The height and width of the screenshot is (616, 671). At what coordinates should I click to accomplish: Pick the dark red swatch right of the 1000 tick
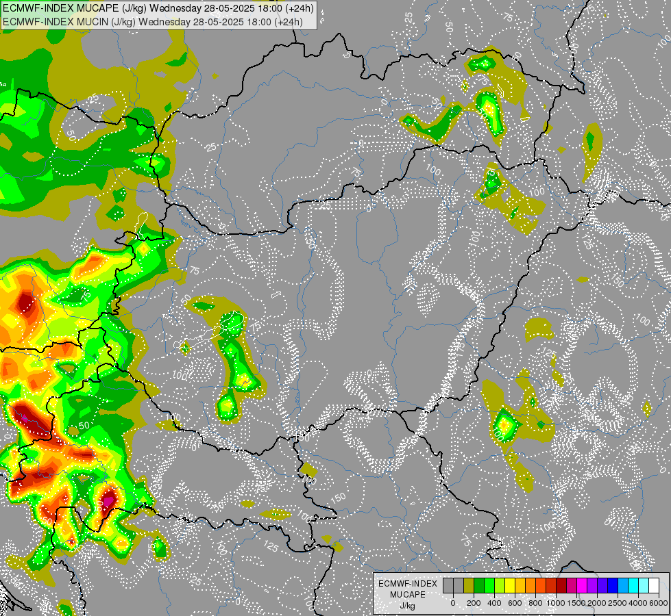pos(561,585)
